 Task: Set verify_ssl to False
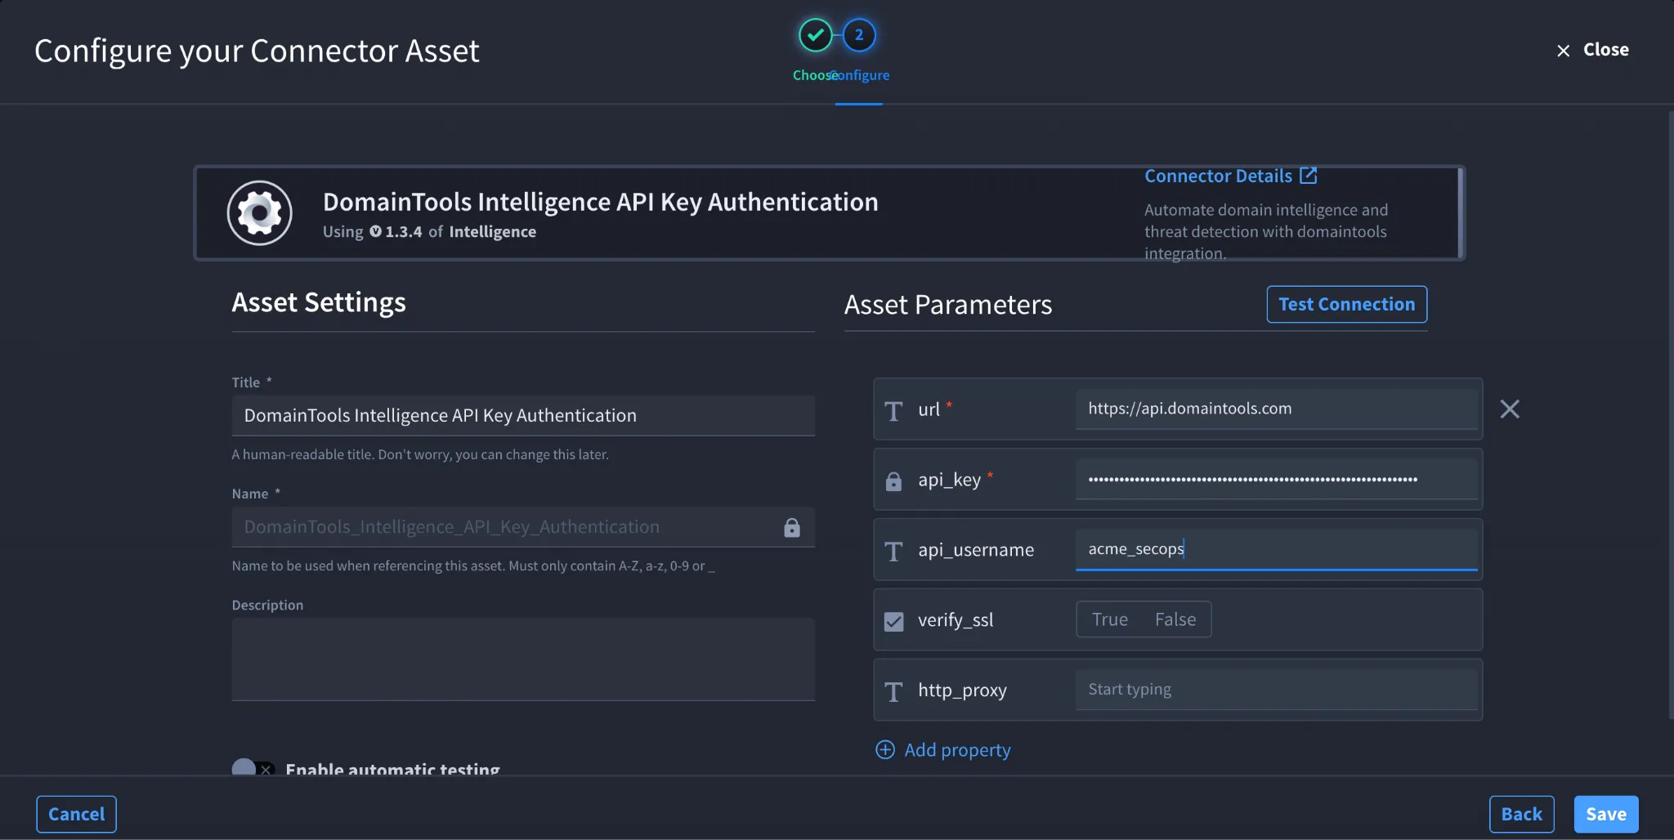1175,619
